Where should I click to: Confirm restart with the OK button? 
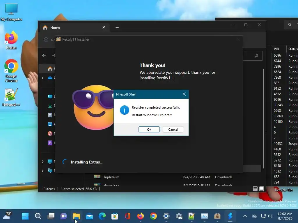pos(149,129)
